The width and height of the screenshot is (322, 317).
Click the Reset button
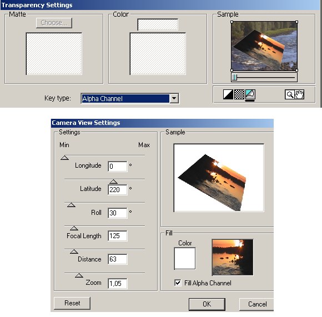tap(72, 303)
